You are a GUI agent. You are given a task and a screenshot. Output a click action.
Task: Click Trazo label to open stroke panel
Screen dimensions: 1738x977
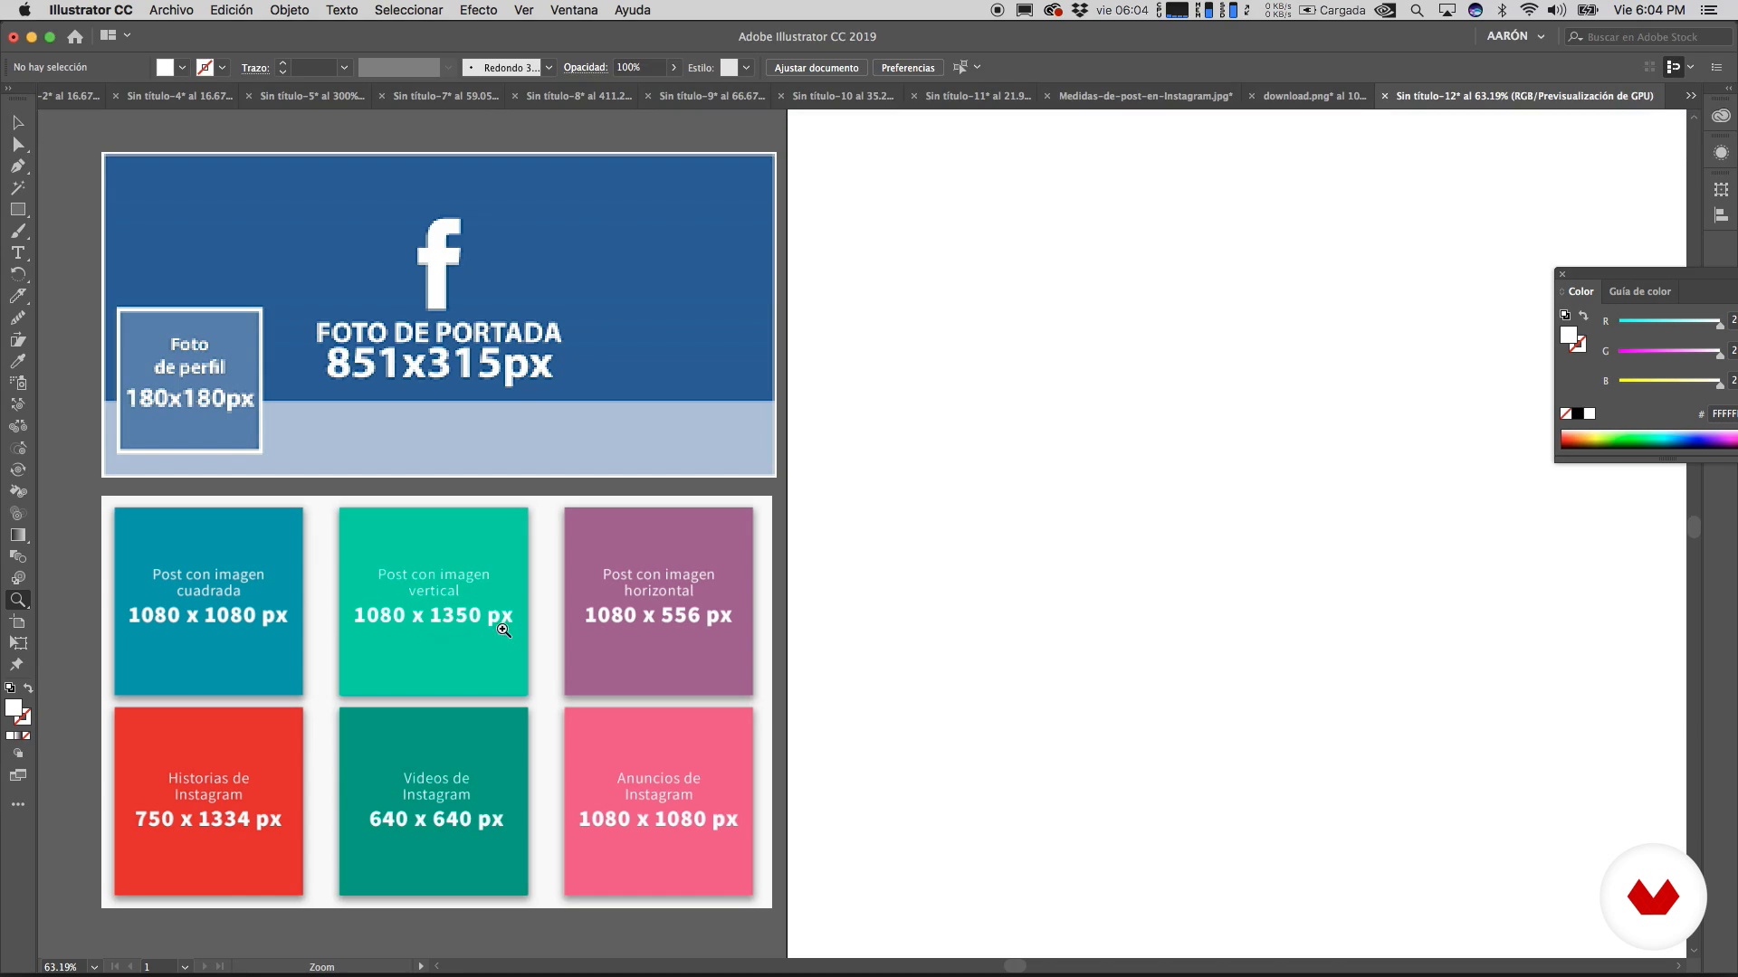click(255, 68)
